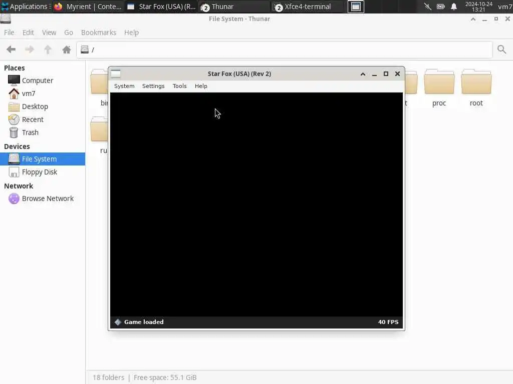Open the Tools menu in emulator window
513x384 pixels.
pos(179,86)
